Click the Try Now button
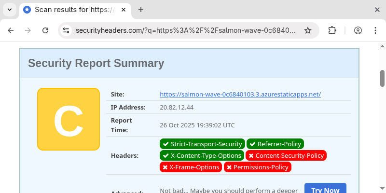The image size is (386, 193). [x=325, y=190]
